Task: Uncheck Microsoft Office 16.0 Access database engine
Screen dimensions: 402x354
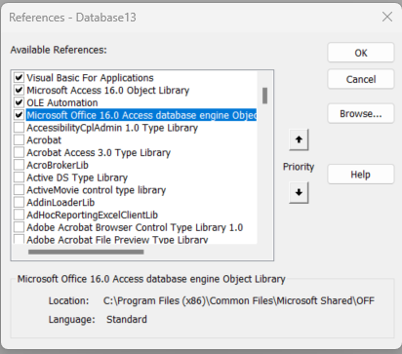Action: click(x=19, y=115)
